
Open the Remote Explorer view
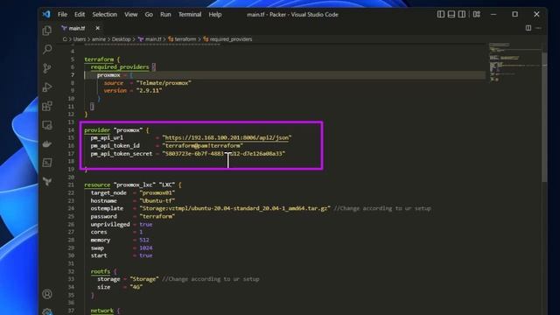coord(46,125)
